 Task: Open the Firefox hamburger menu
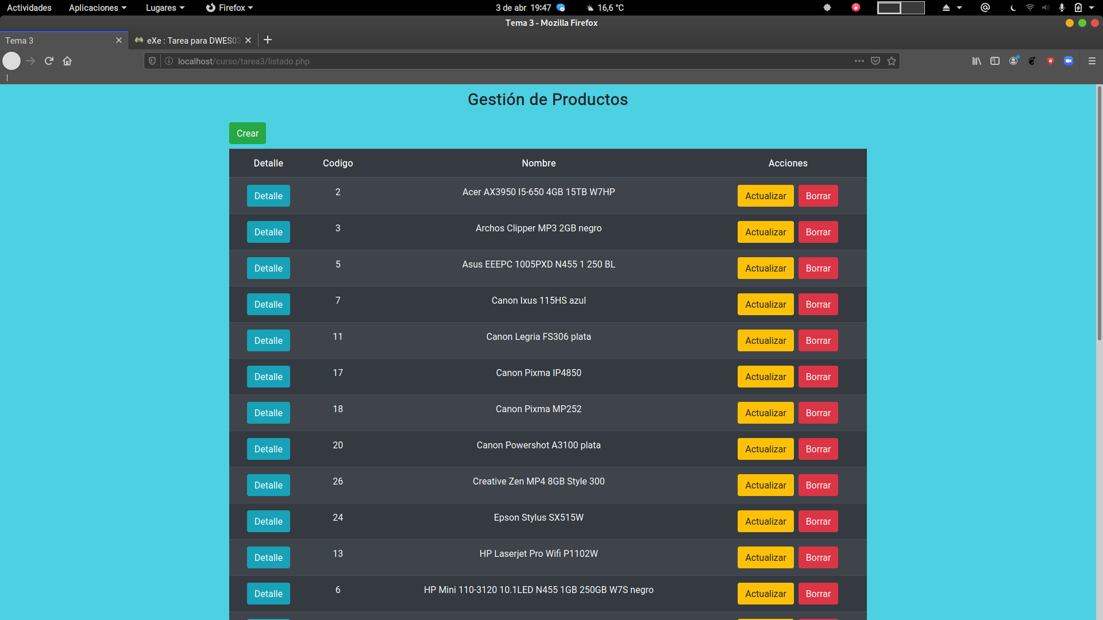pyautogui.click(x=1092, y=61)
